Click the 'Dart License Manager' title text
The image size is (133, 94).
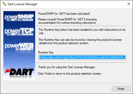(23, 4)
